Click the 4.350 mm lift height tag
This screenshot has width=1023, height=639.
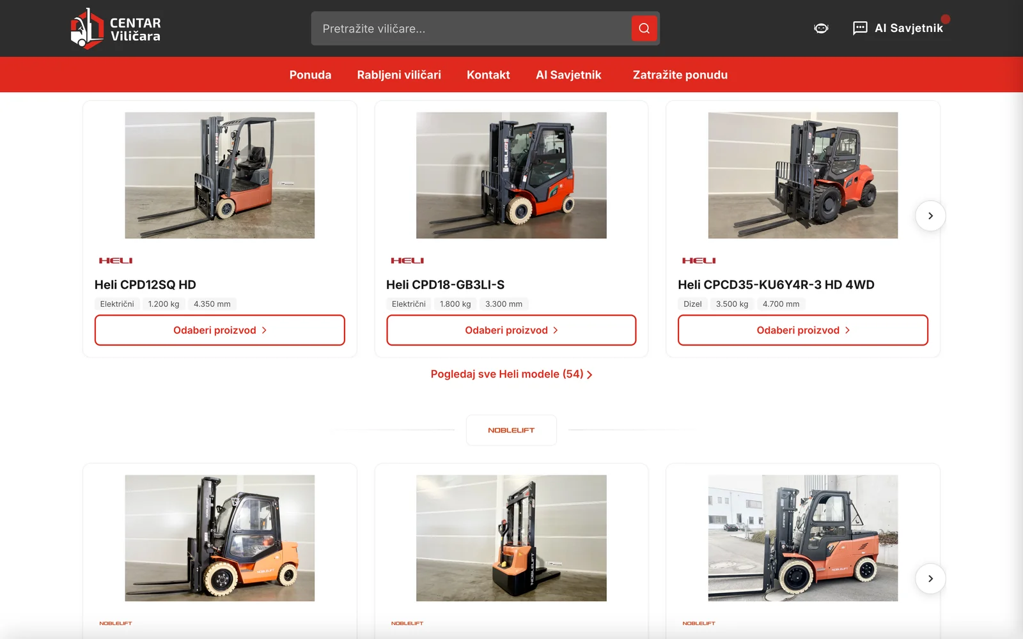point(212,304)
